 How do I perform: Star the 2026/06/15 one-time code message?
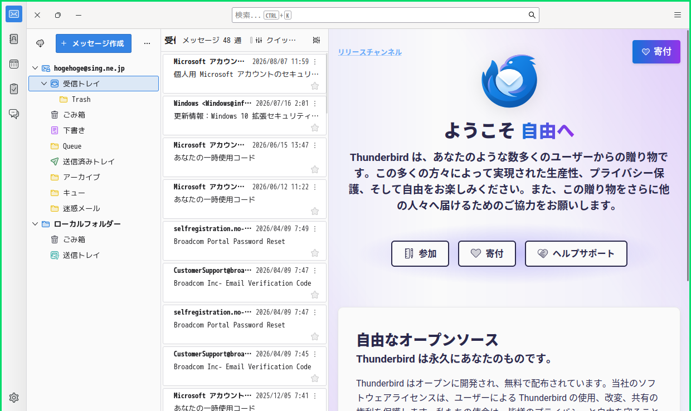pos(315,169)
